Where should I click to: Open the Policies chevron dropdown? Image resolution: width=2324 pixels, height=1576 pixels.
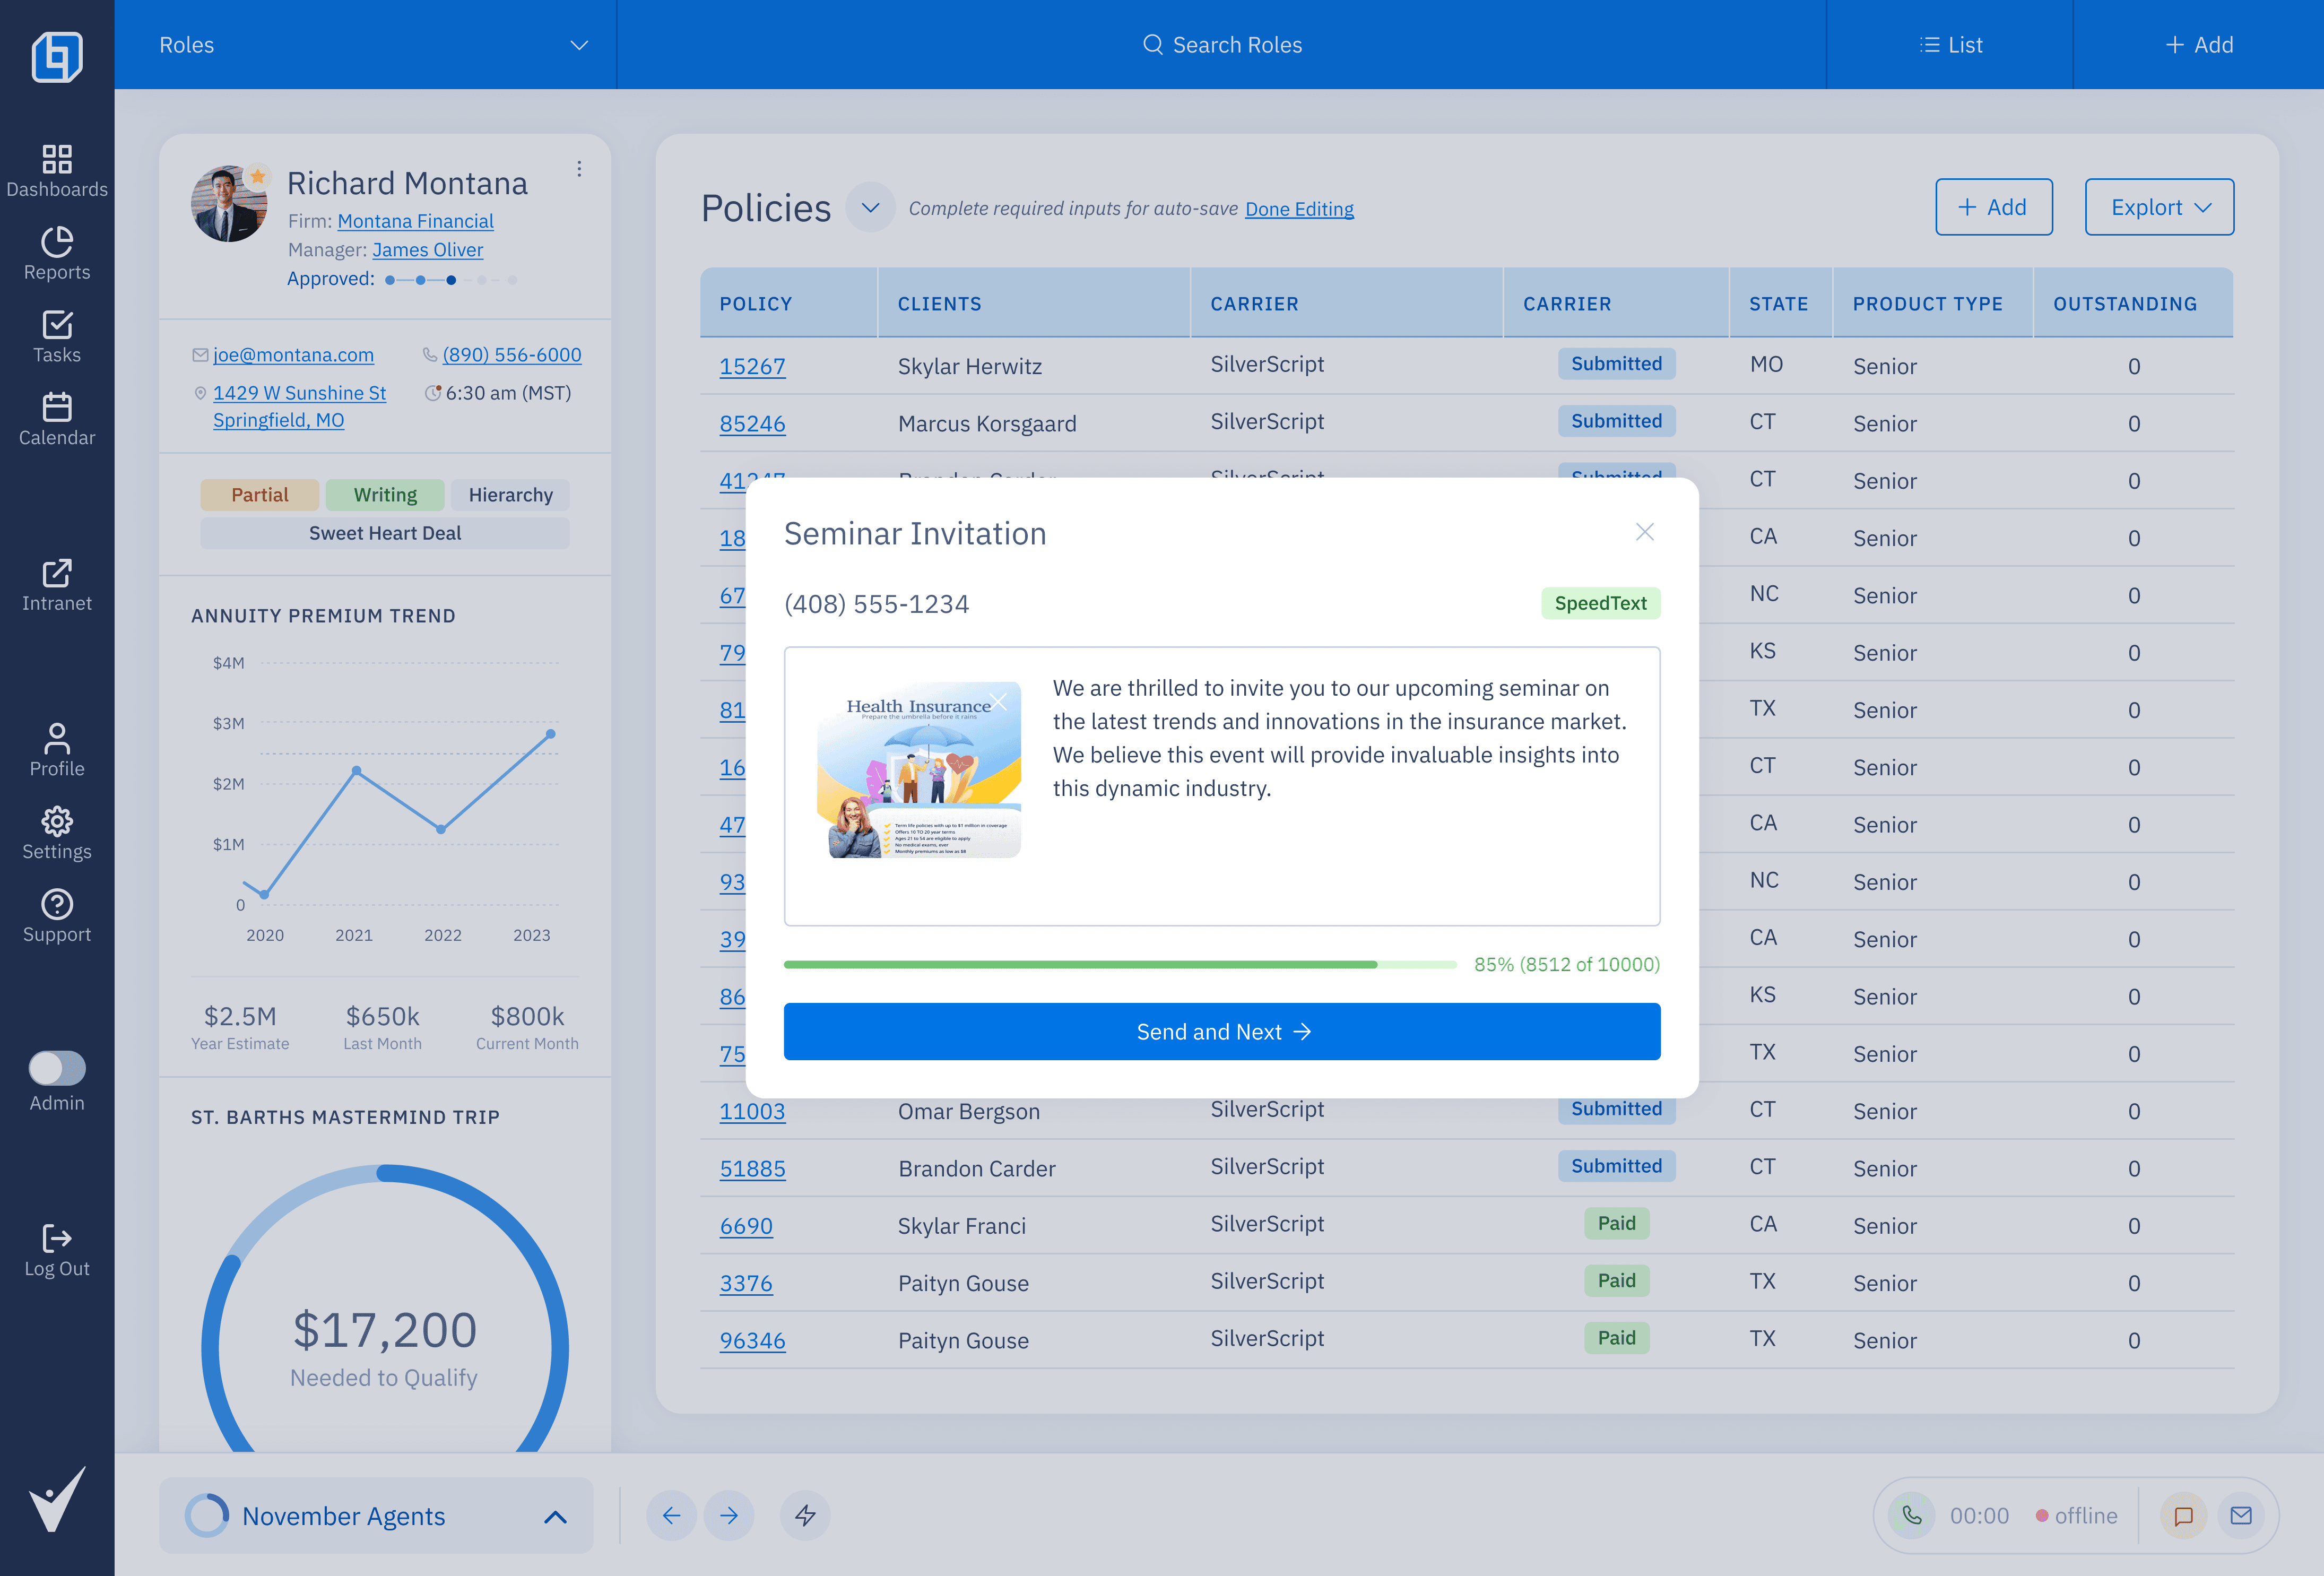point(870,208)
